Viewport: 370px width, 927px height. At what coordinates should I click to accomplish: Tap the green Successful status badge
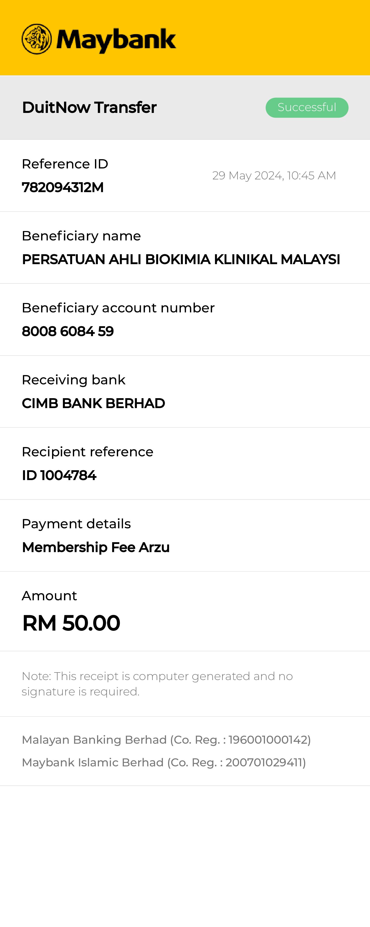(307, 107)
